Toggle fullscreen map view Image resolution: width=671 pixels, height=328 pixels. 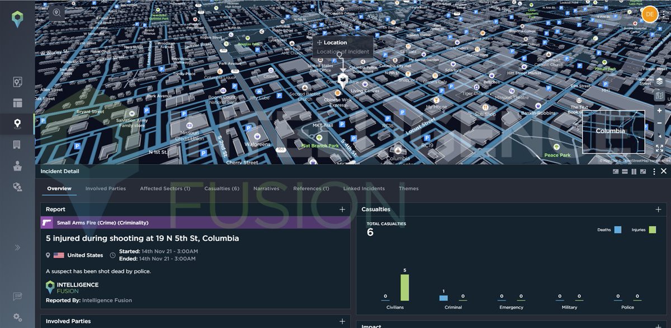tap(660, 149)
